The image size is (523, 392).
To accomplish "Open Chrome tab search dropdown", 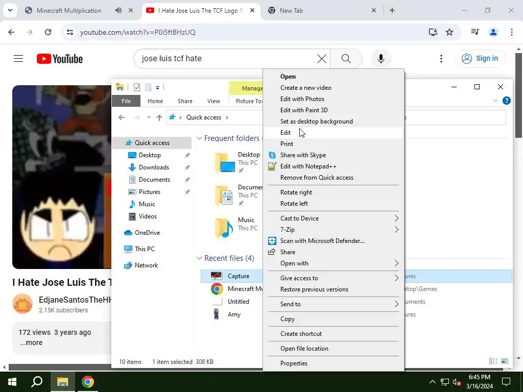I will 10,10.
